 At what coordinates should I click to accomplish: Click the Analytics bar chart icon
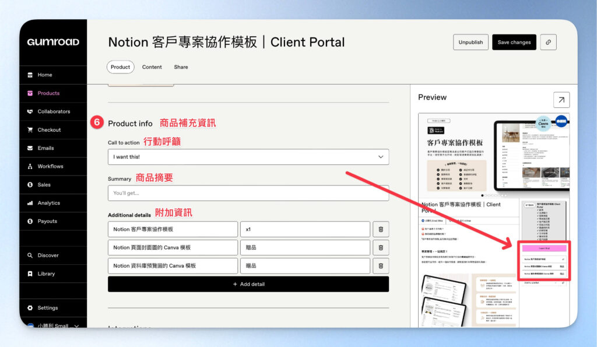tap(30, 203)
